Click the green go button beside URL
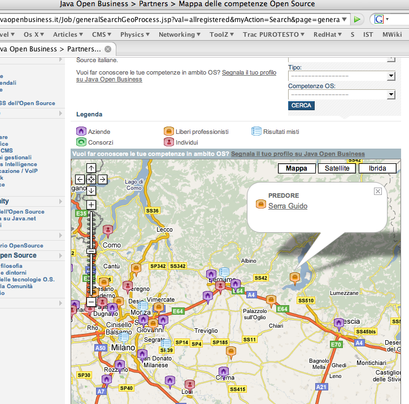This screenshot has width=409, height=404. (x=357, y=19)
